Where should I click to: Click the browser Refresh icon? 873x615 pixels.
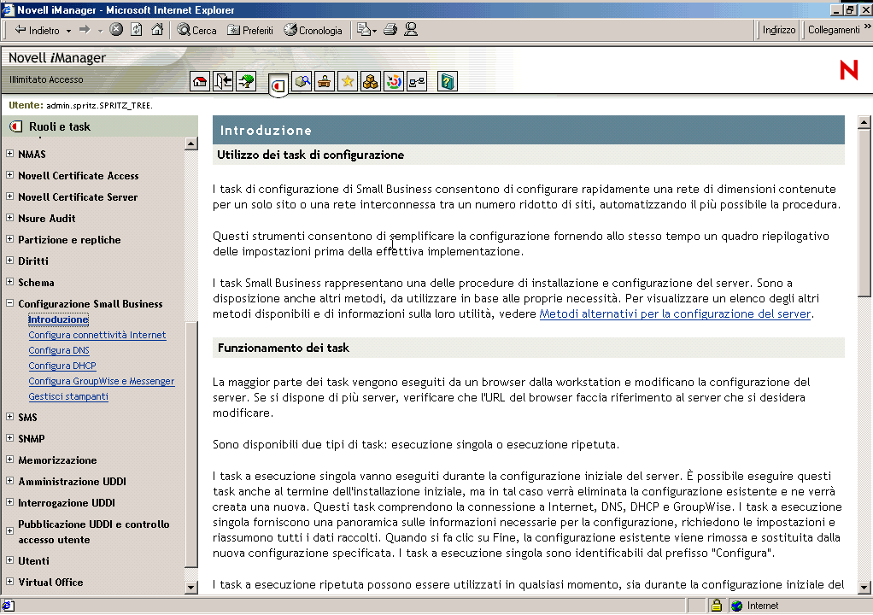coord(137,30)
